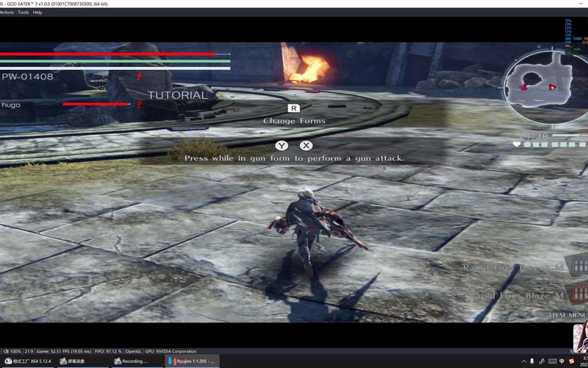Viewport: 588px width, 368px height.
Task: Click the Rapid Fire: Blaze M bullet icon
Action: (x=579, y=294)
